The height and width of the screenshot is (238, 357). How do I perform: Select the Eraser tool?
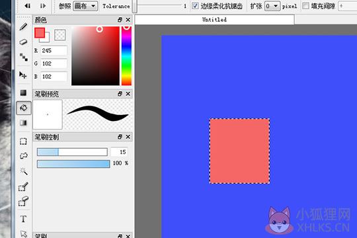click(23, 42)
